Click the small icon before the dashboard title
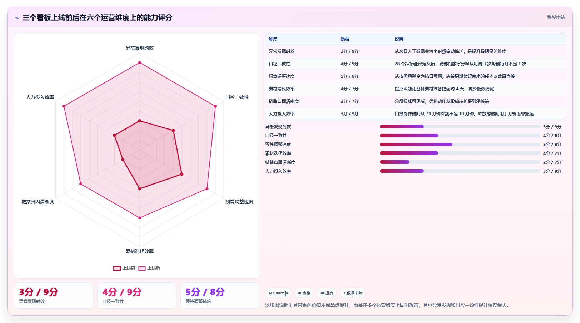580x323 pixels. [17, 18]
